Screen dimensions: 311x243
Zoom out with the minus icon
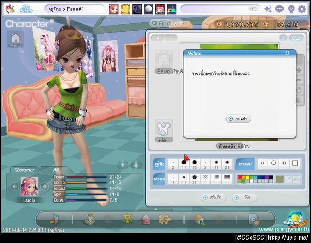[x=299, y=80]
